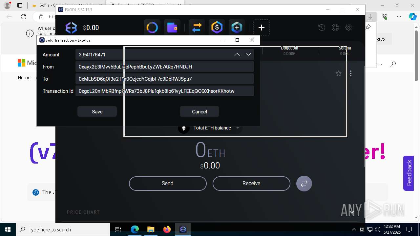Screen dimensions: 420x236
Task: Open Edge browser essentials heart icon
Action: [x=385, y=17]
